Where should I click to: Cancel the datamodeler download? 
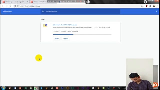65,39
